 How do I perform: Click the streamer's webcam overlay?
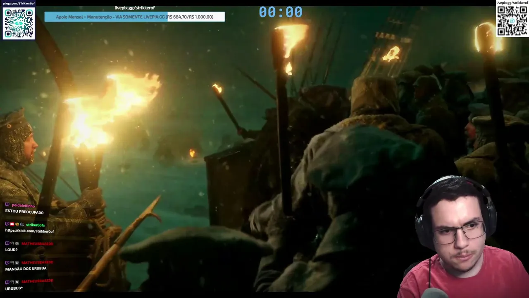click(x=463, y=236)
